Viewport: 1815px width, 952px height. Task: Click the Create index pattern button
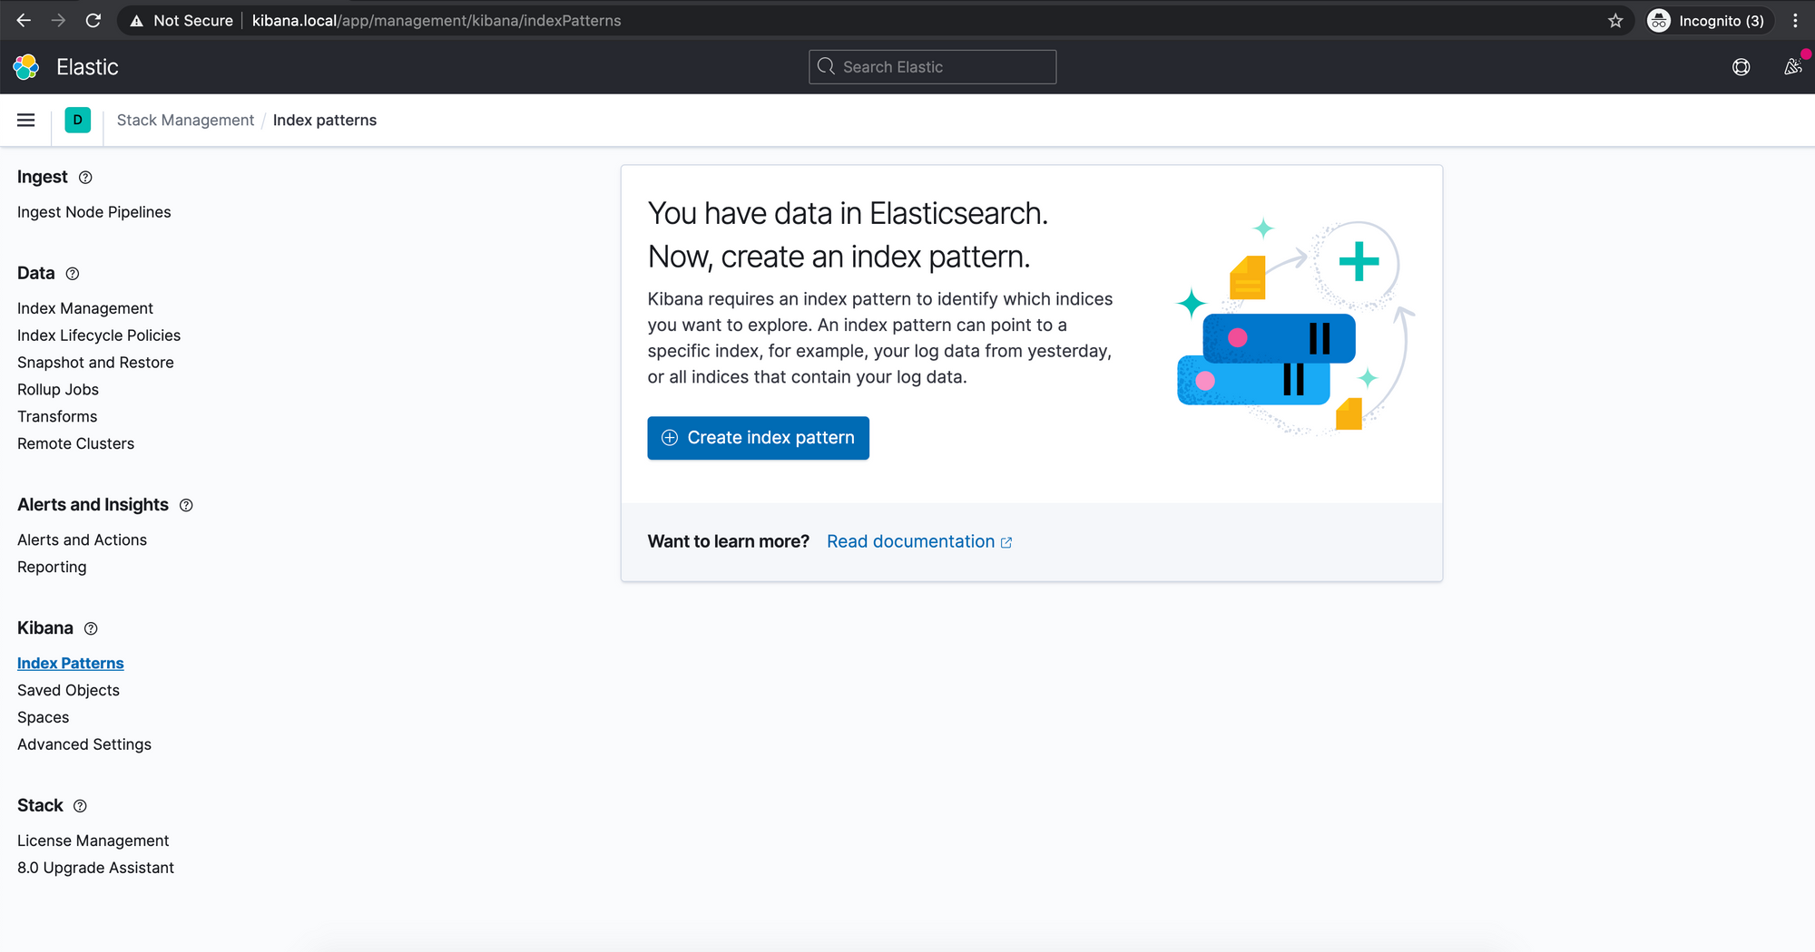click(x=758, y=438)
